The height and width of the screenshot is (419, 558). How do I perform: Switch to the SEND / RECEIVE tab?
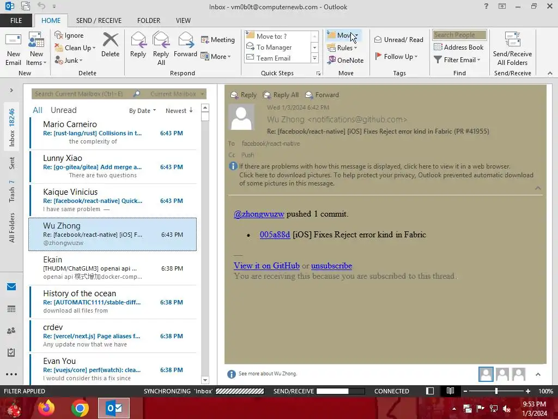99,21
